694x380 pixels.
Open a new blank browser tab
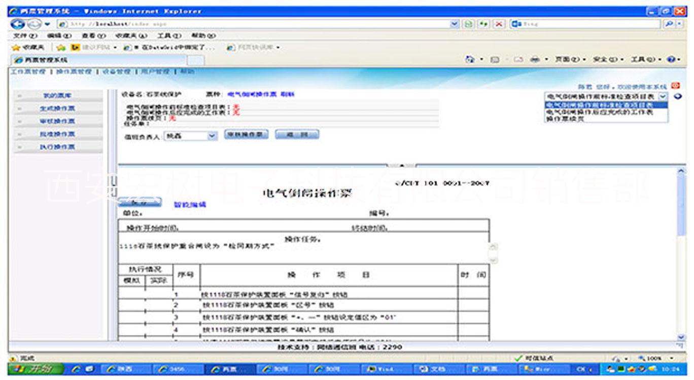196,60
